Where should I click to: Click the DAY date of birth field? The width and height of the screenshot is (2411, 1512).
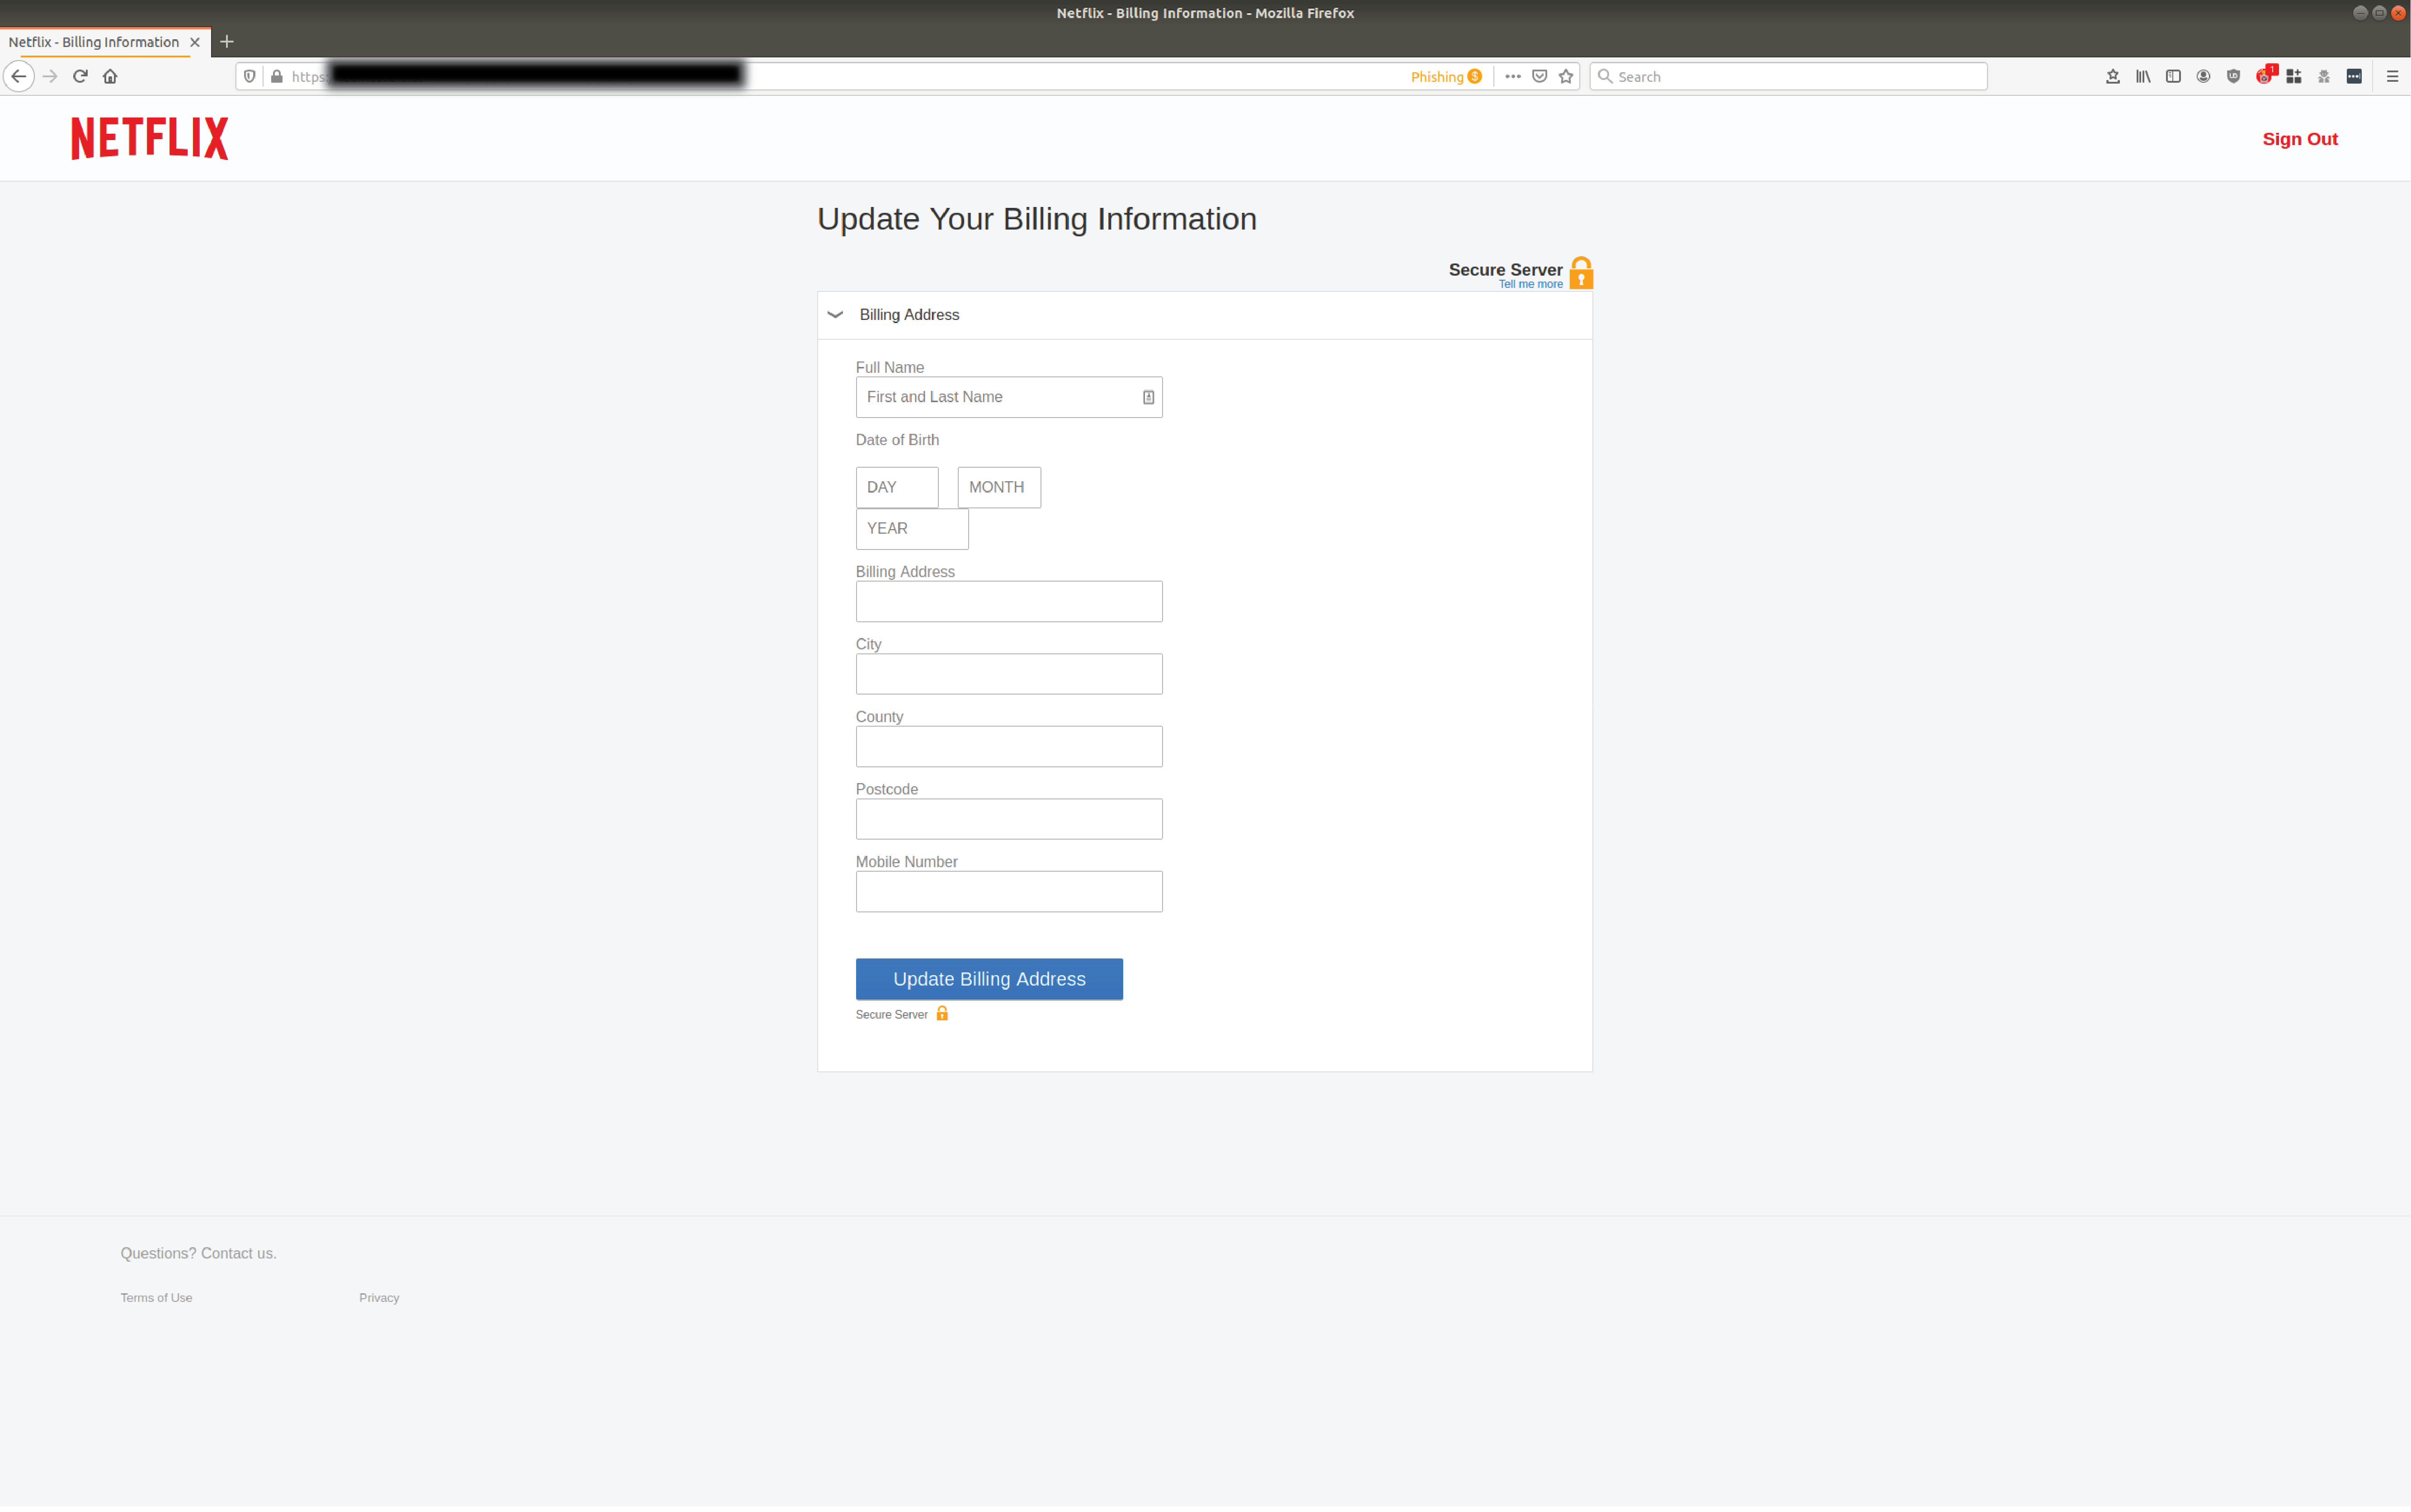tap(897, 487)
